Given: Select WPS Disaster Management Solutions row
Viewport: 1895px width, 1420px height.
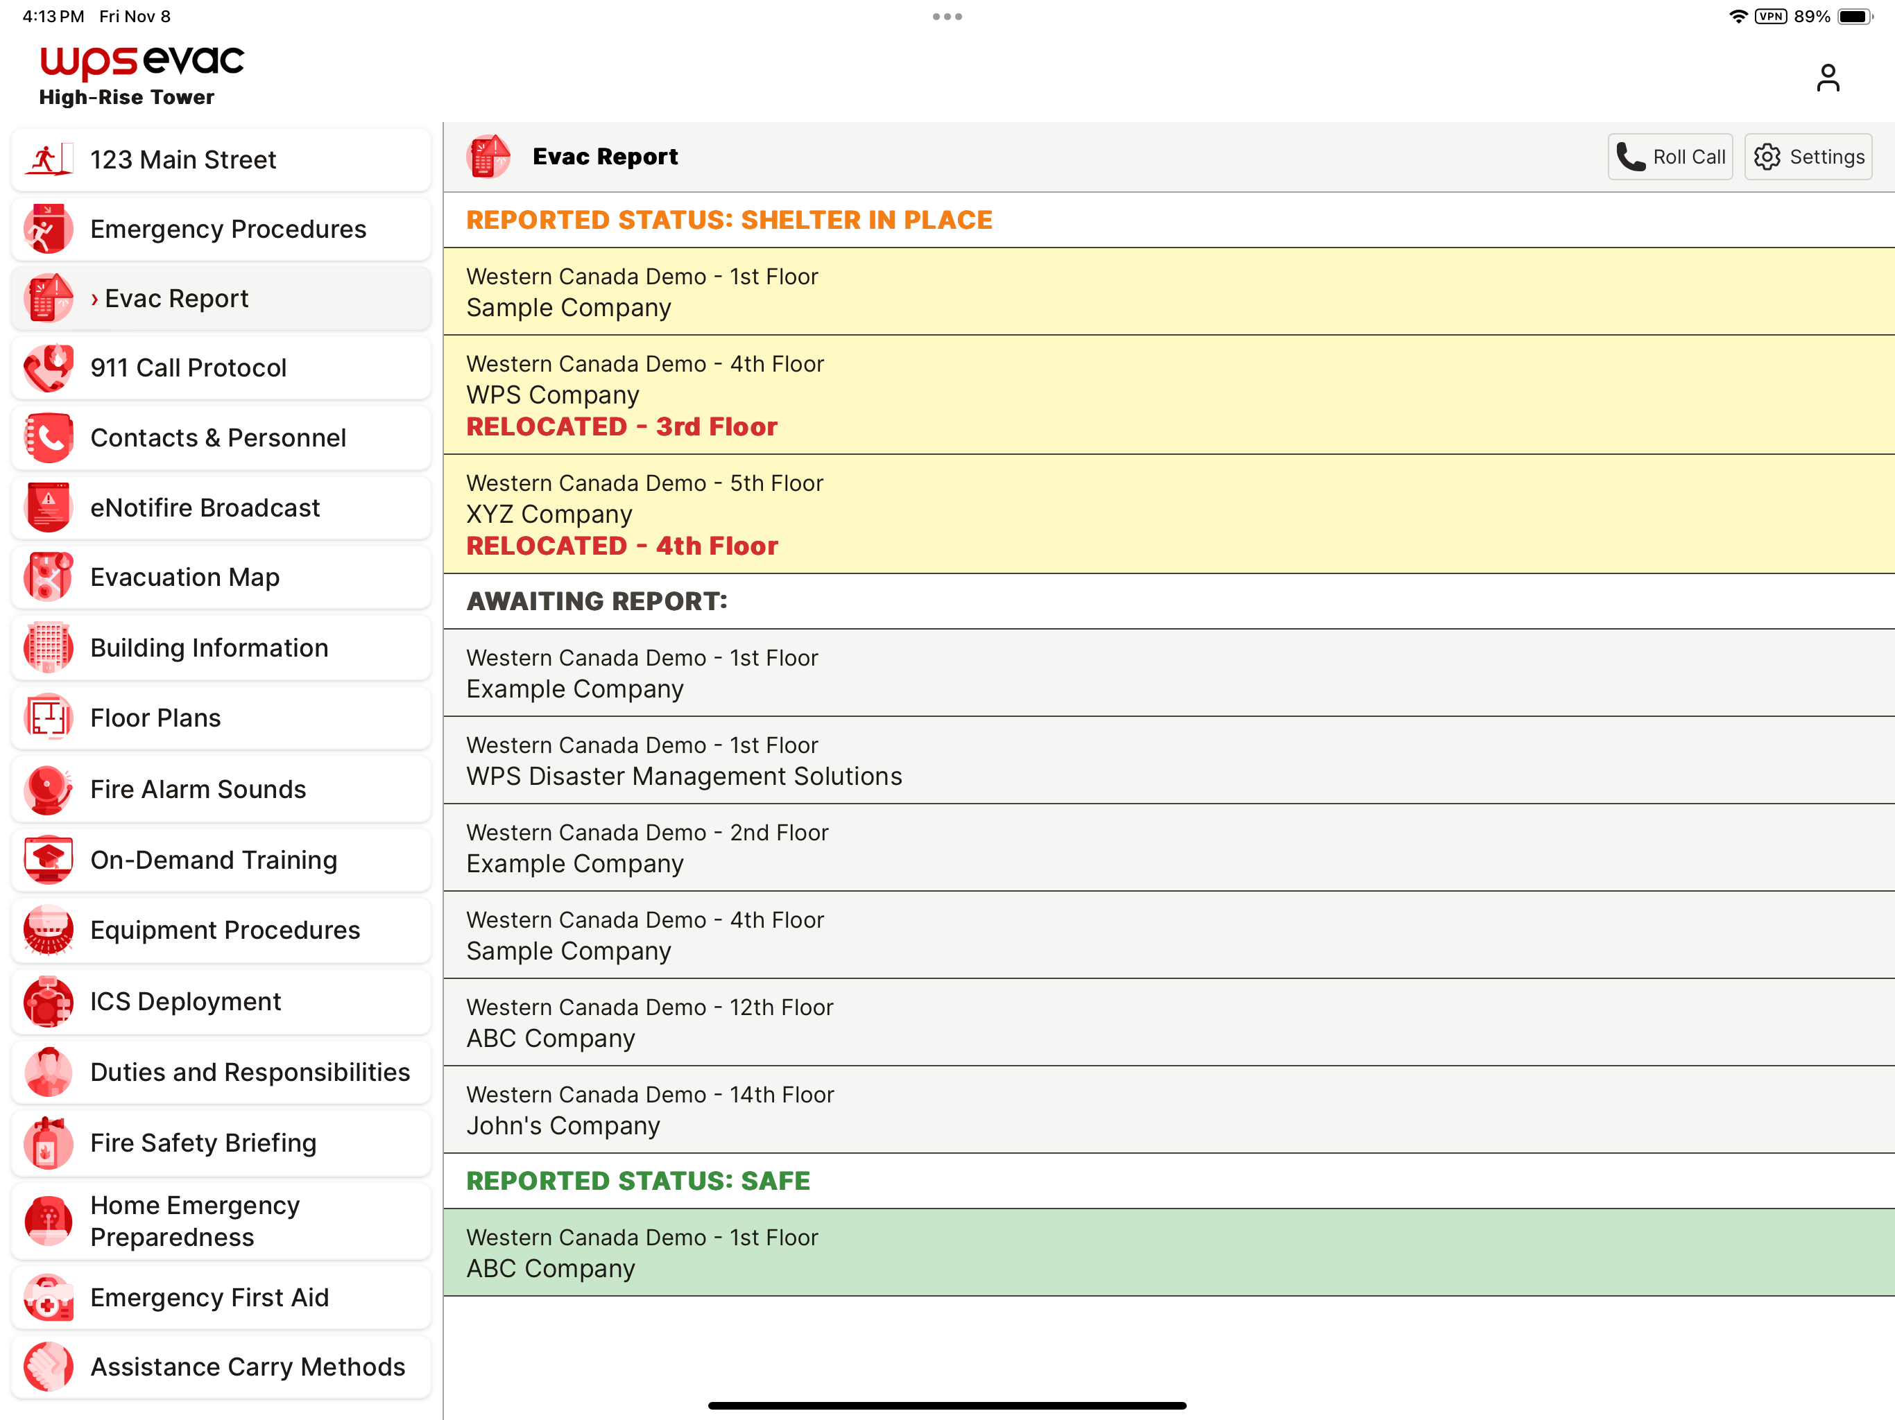Looking at the screenshot, I should [x=1169, y=761].
